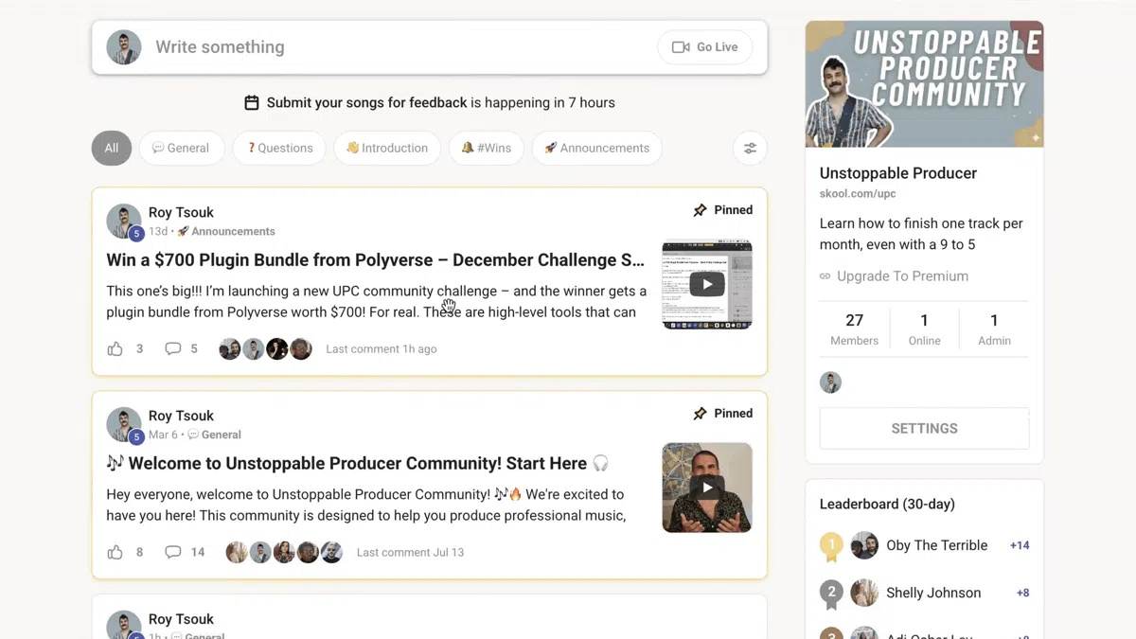Click the +14 points next to Oby
Viewport: 1136px width, 639px height.
click(x=1020, y=545)
